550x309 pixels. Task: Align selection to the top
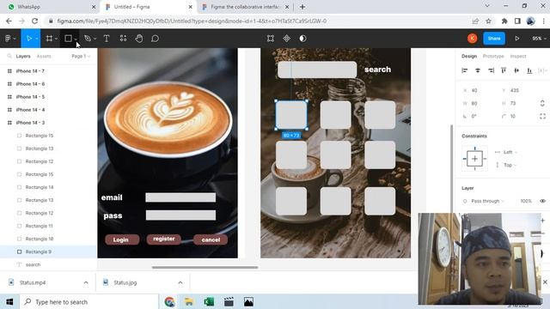504,70
